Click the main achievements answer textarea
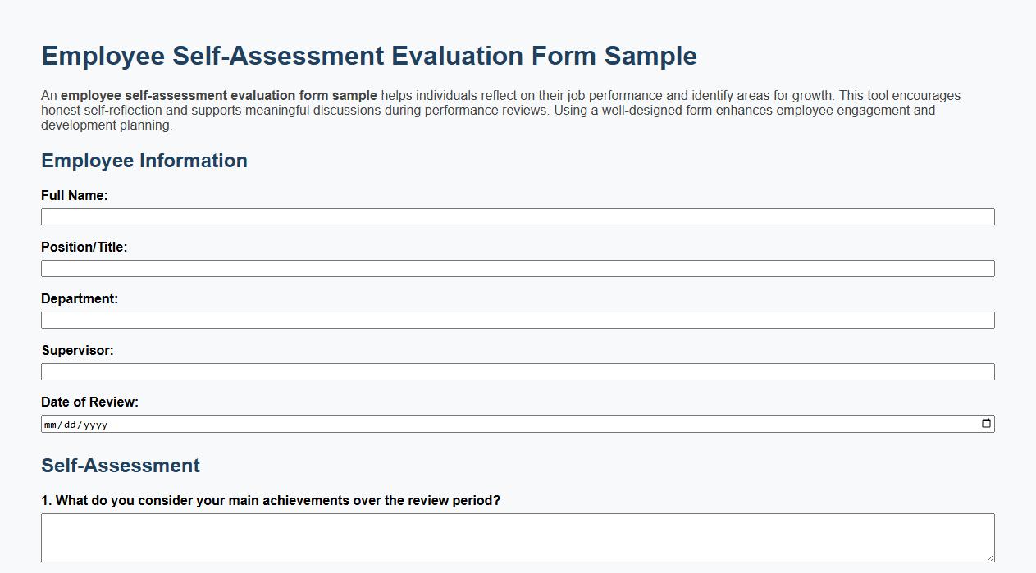 (518, 537)
